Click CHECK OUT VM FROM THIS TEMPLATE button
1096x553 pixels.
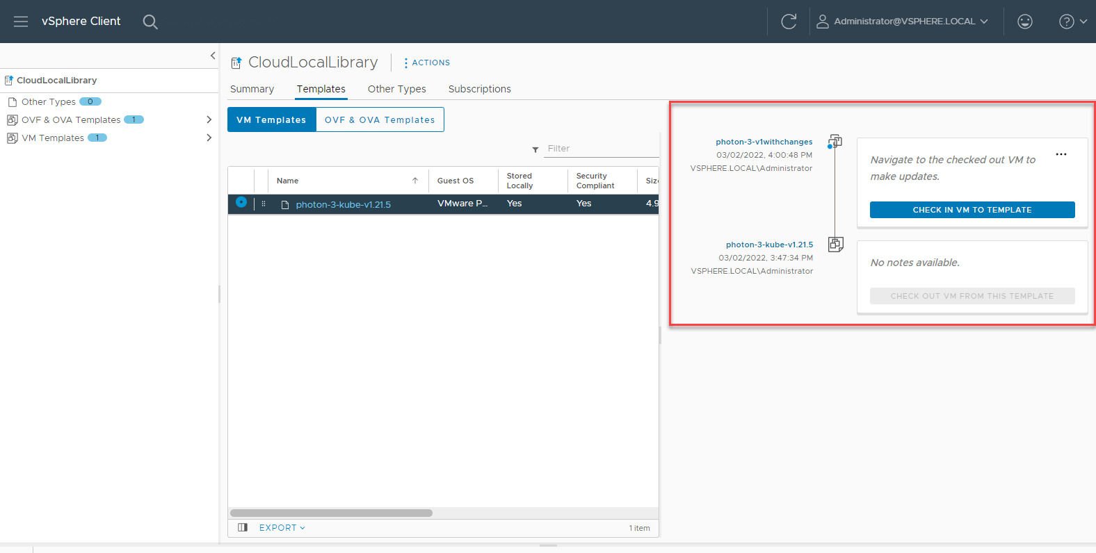(x=972, y=296)
